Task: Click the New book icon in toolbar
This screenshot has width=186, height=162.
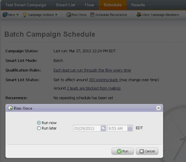Action: 5,15
